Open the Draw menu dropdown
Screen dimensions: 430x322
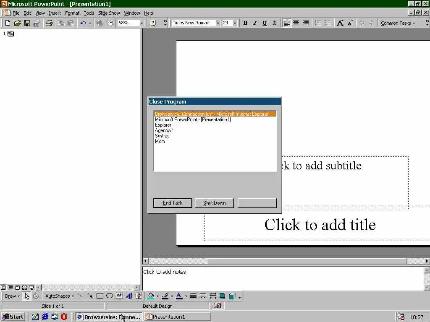[12, 296]
